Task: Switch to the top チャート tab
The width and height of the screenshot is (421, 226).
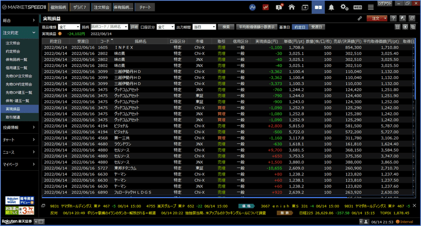Action: pyautogui.click(x=145, y=7)
